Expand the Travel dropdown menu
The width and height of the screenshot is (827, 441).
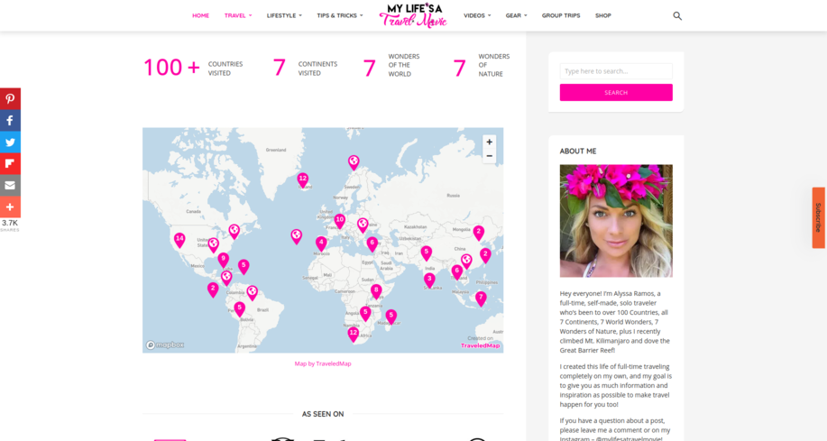[238, 15]
